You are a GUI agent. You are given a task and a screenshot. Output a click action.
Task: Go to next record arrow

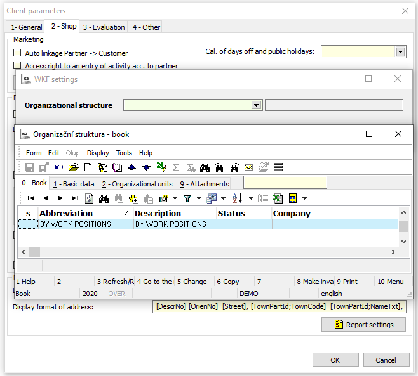pos(60,198)
